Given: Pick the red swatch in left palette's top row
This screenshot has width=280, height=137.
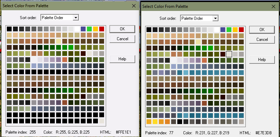Looking at the screenshot, I should (102, 29).
